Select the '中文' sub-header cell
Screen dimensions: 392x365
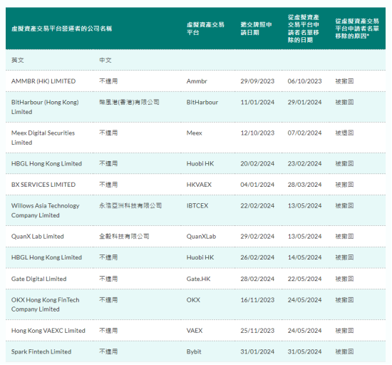(x=105, y=60)
